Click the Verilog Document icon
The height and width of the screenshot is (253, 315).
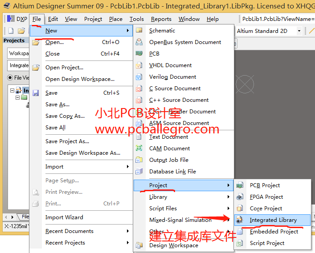[x=139, y=77]
